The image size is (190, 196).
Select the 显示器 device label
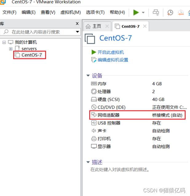pyautogui.click(x=104, y=146)
